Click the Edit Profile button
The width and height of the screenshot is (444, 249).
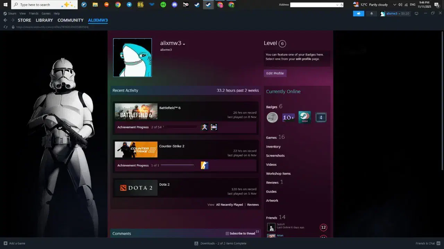click(x=275, y=73)
